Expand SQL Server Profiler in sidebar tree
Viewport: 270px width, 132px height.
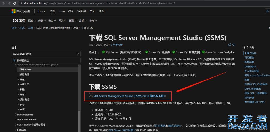tap(26, 119)
